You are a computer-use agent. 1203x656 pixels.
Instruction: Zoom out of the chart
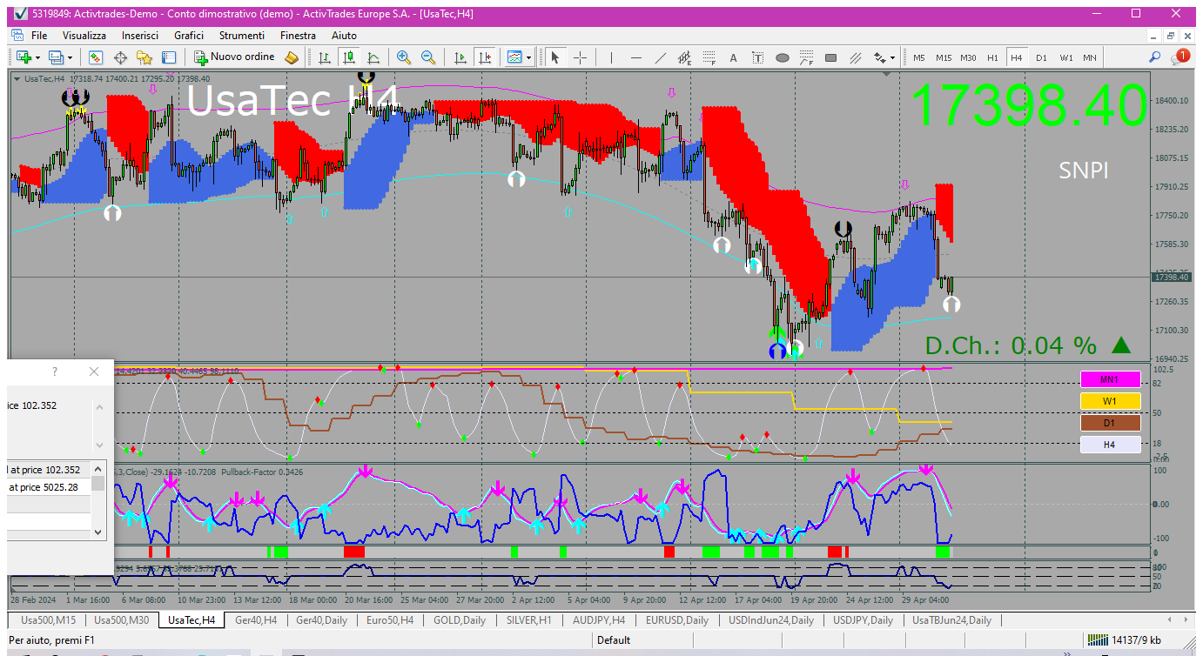coord(428,57)
